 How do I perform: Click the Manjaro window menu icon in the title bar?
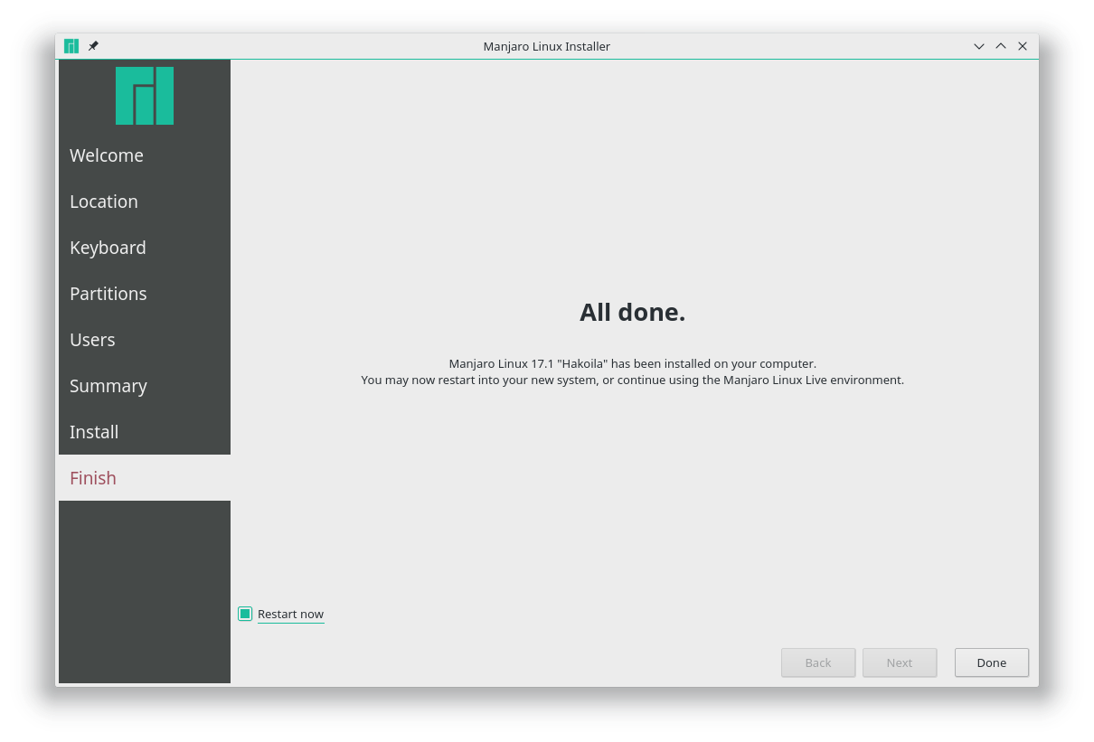tap(71, 46)
